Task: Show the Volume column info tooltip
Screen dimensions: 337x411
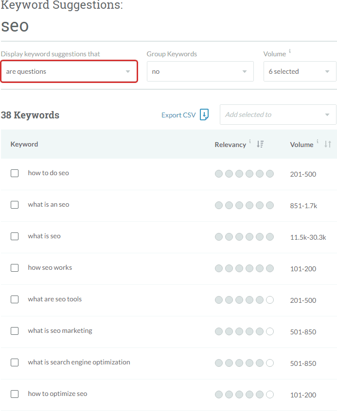Action: 318,141
